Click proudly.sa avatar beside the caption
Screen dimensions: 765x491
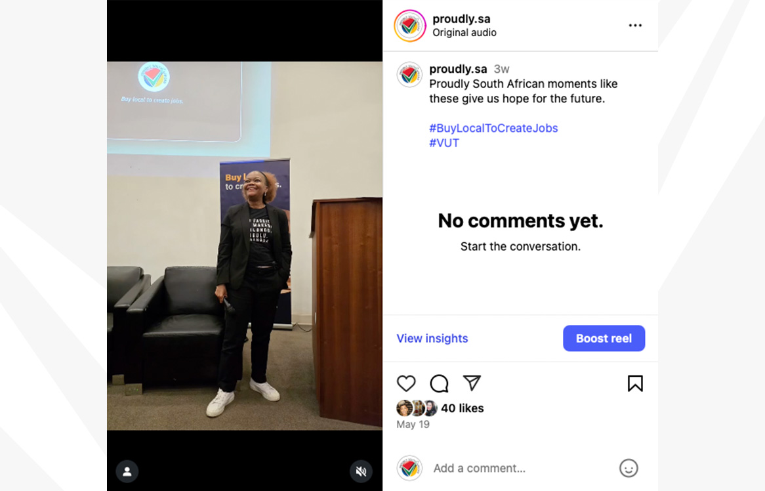tap(409, 75)
